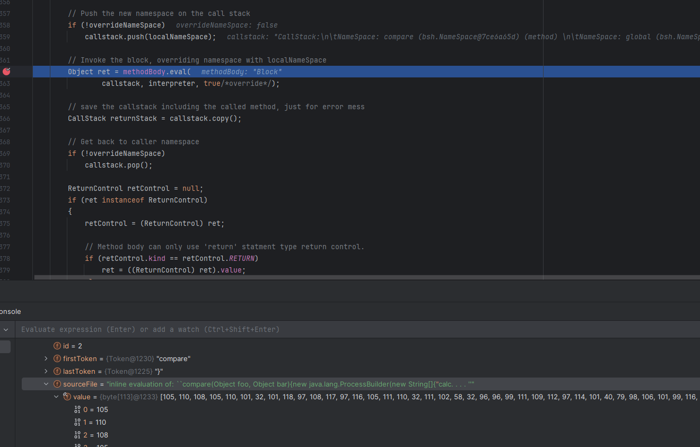Click the field icon beside firstToken
700x447 pixels.
point(57,359)
